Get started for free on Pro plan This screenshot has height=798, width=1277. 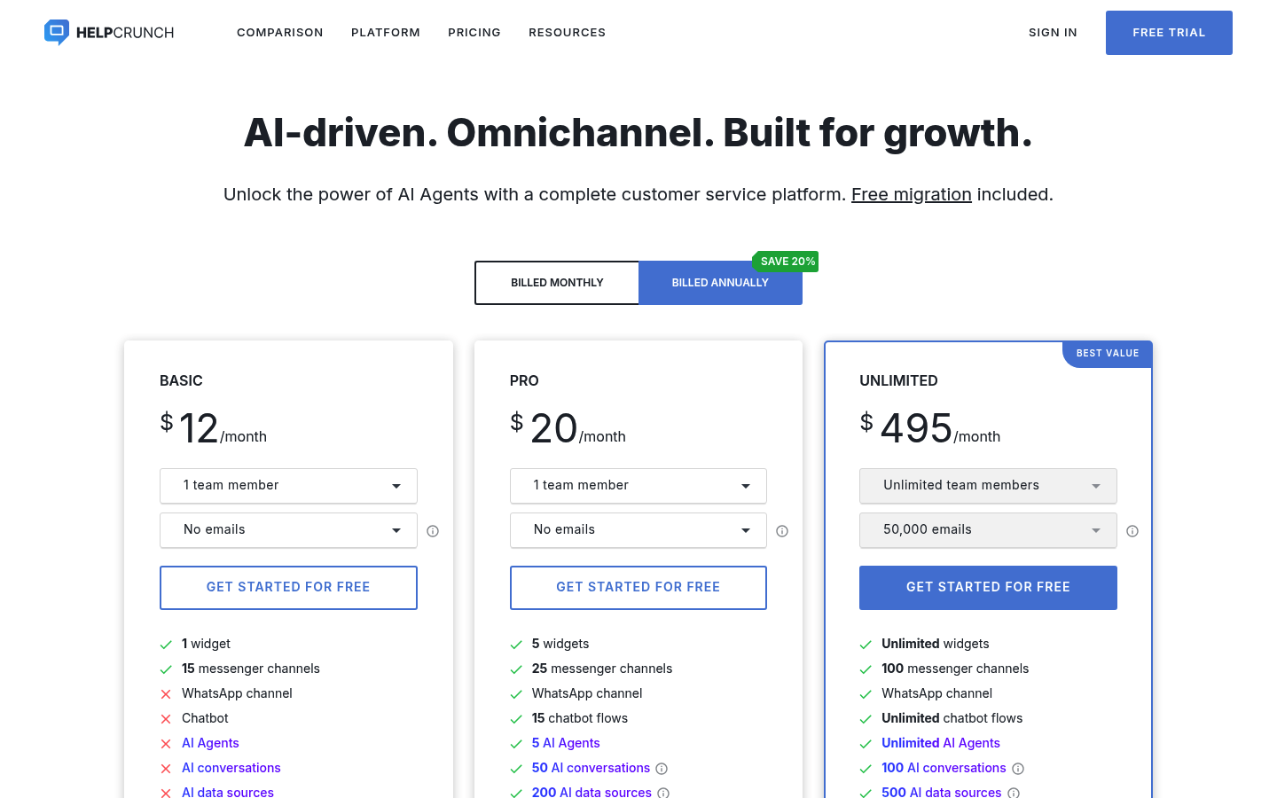click(x=638, y=588)
